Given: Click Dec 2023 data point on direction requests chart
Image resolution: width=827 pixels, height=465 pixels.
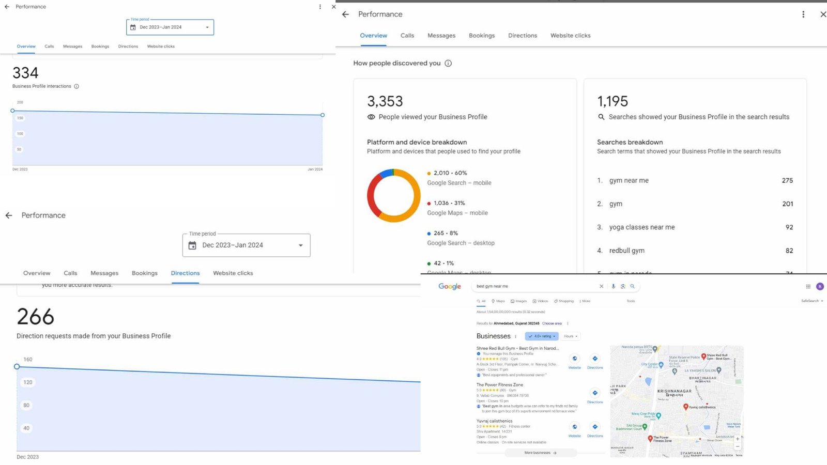Looking at the screenshot, I should pos(17,366).
